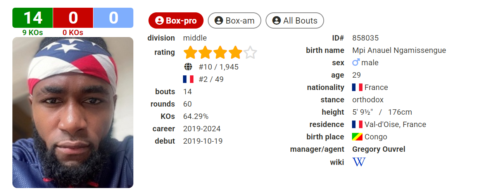This screenshot has height=195, width=485.
Task: Click the French flag beside #2 / 49
Action: pos(188,79)
